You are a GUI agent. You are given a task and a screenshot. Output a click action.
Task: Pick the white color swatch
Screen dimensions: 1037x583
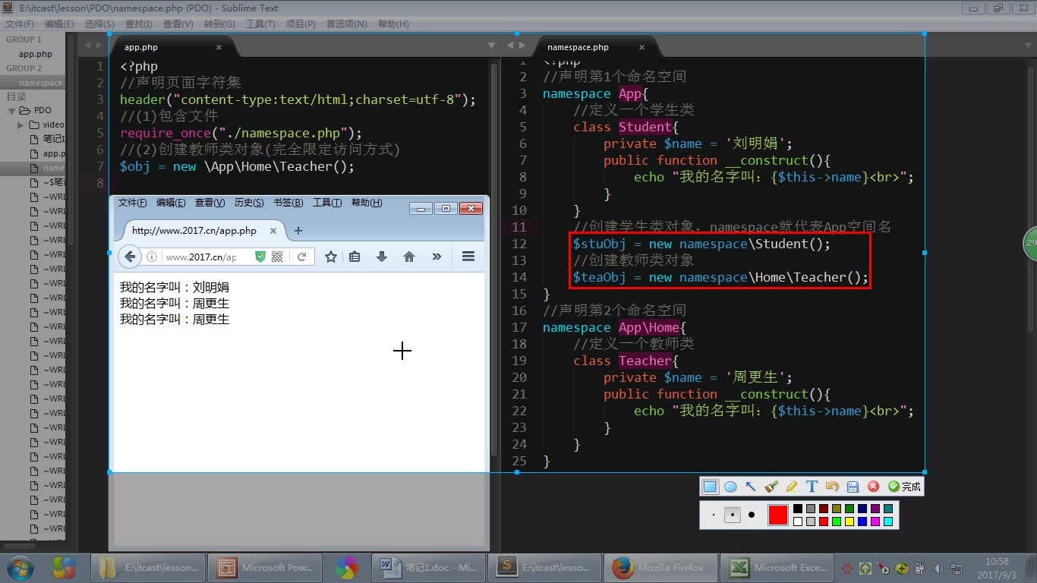[x=797, y=522]
